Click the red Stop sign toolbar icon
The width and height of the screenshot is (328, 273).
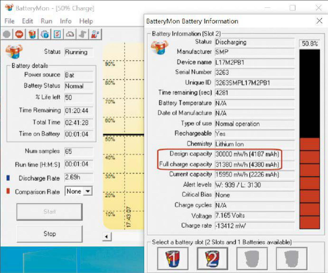tap(19, 34)
